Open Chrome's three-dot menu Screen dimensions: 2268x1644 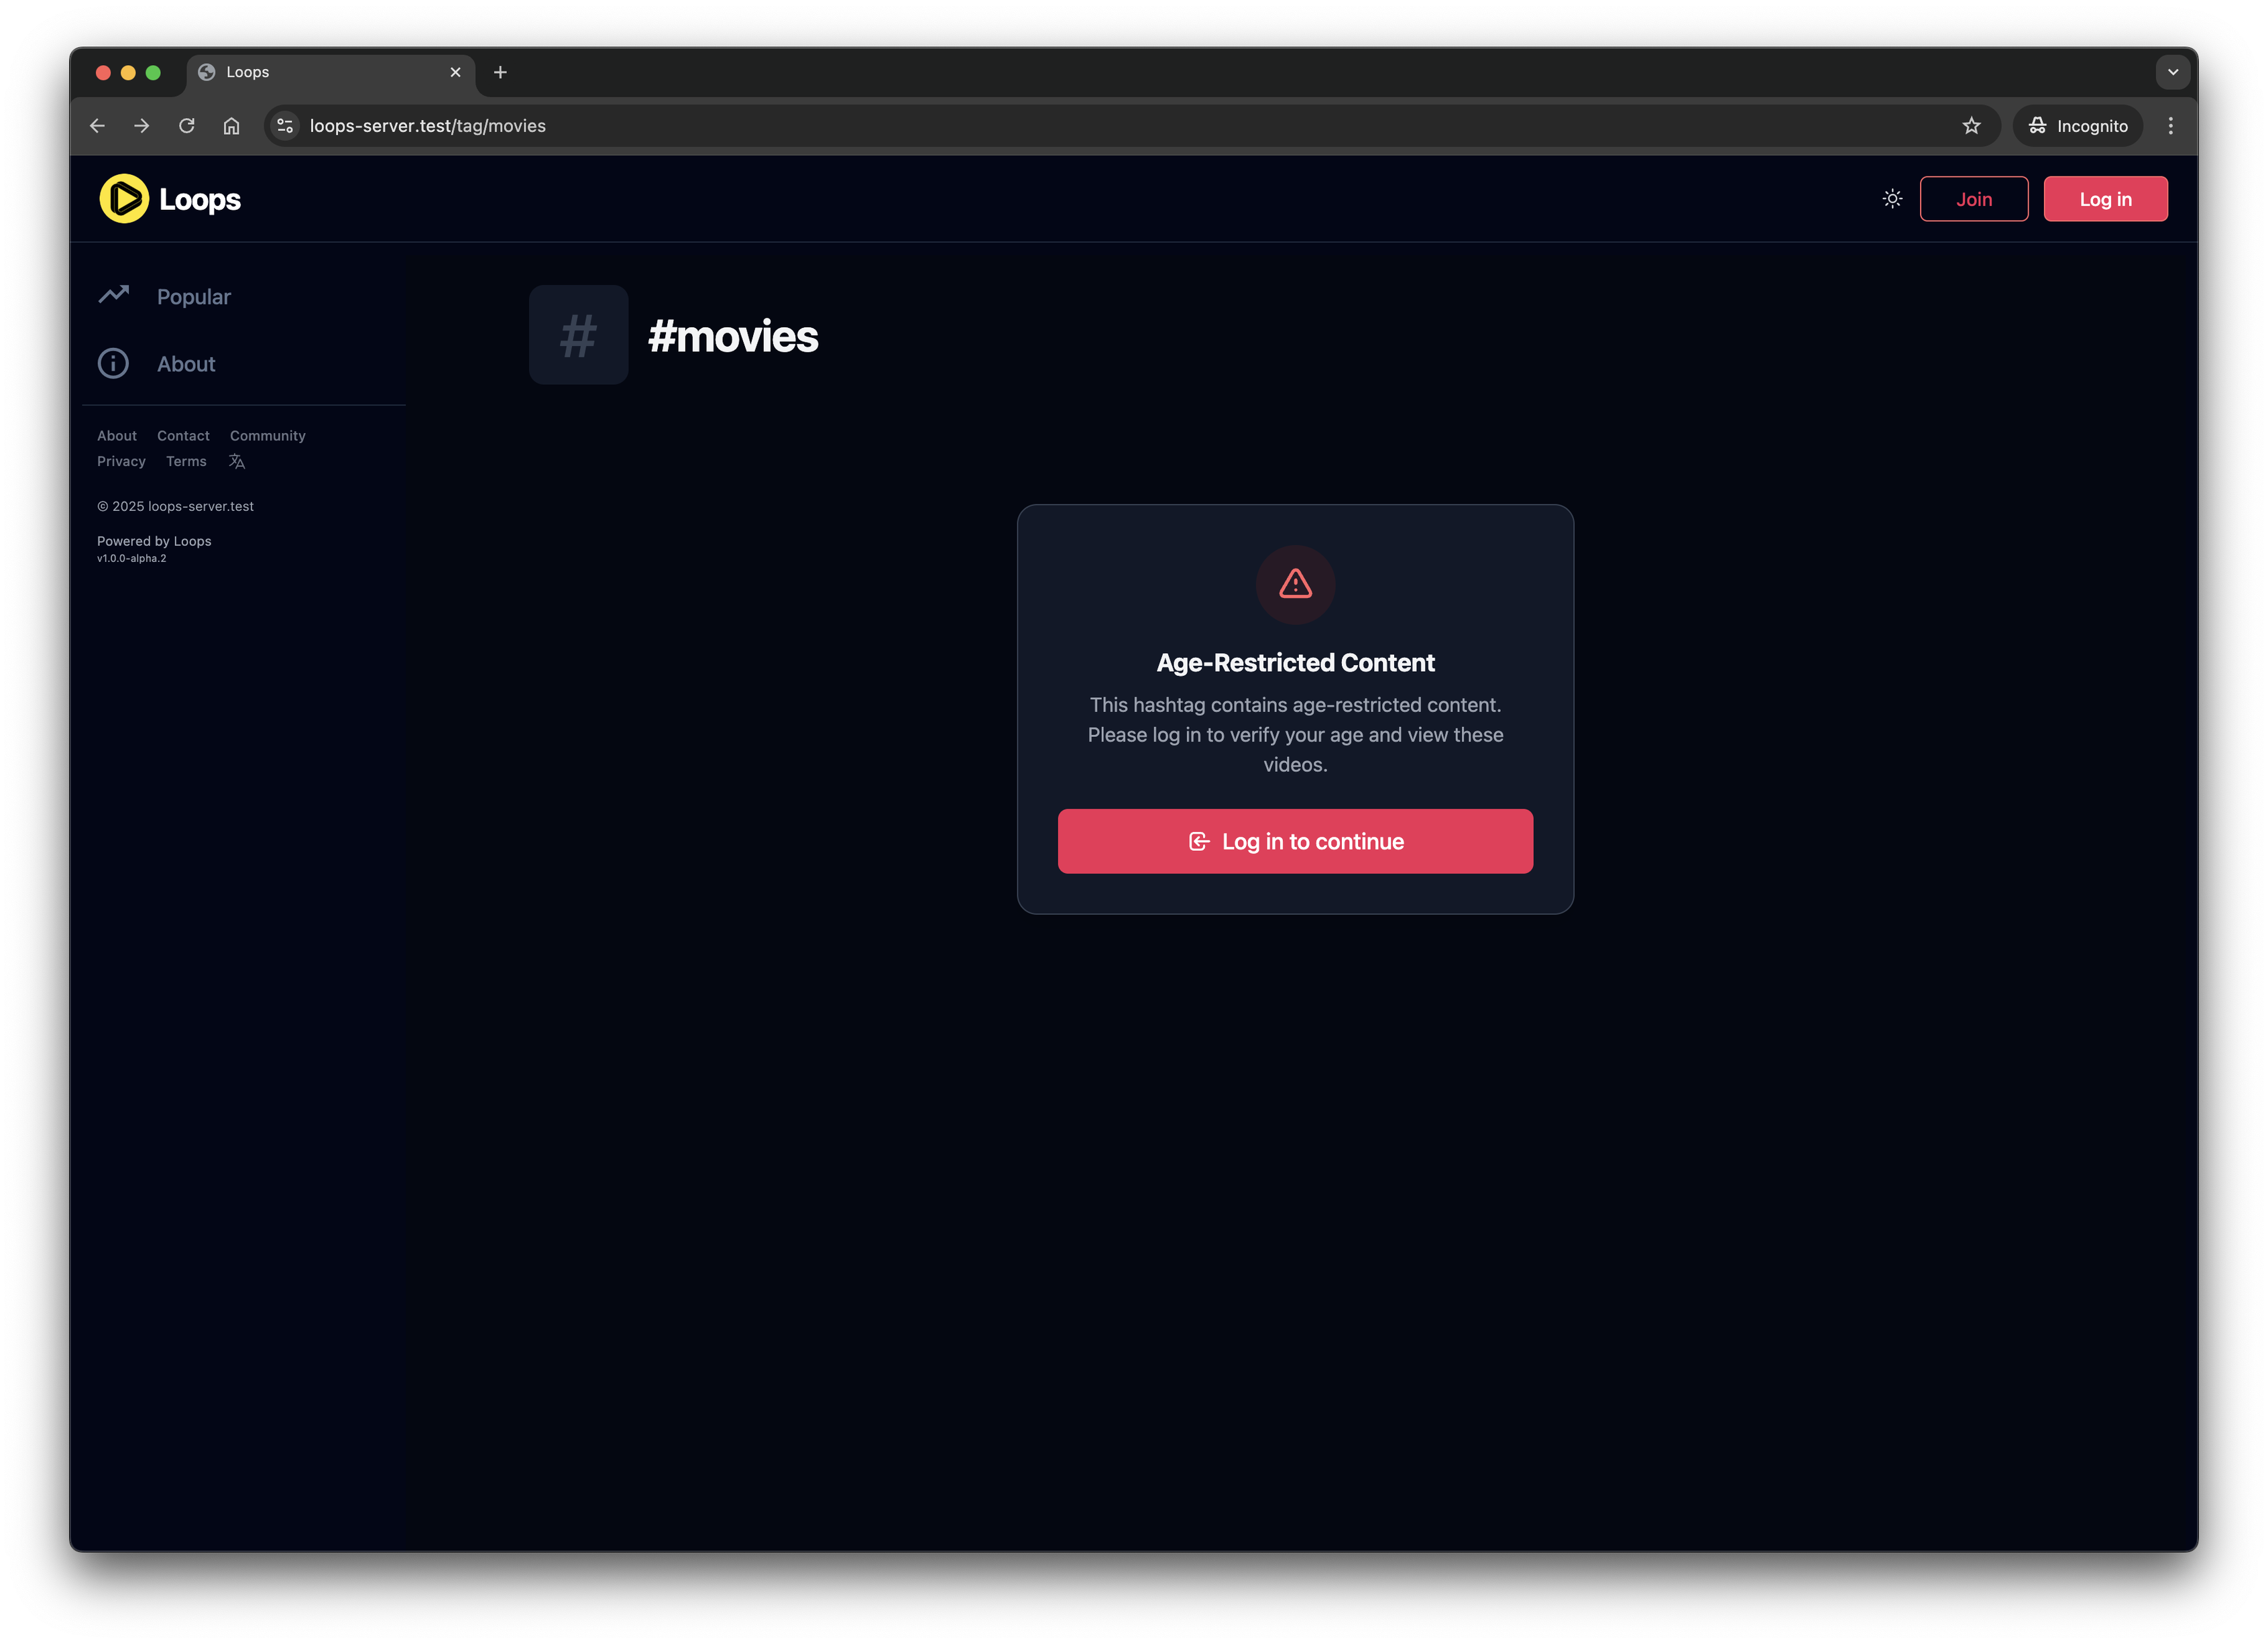(x=2170, y=126)
